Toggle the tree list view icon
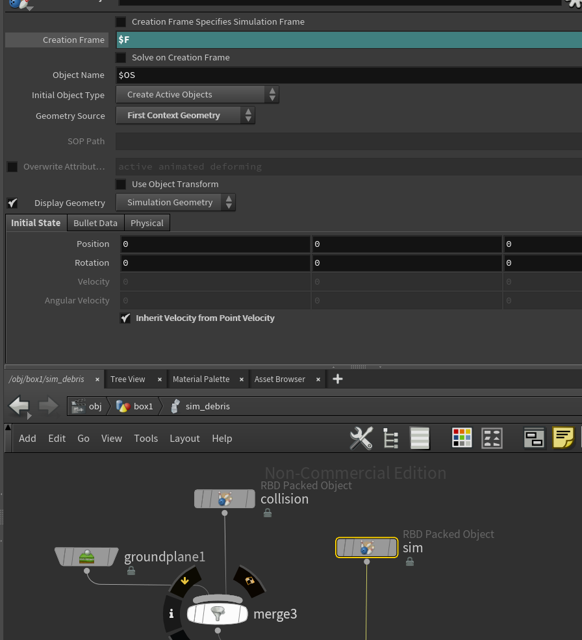Image resolution: width=582 pixels, height=640 pixels. click(390, 439)
